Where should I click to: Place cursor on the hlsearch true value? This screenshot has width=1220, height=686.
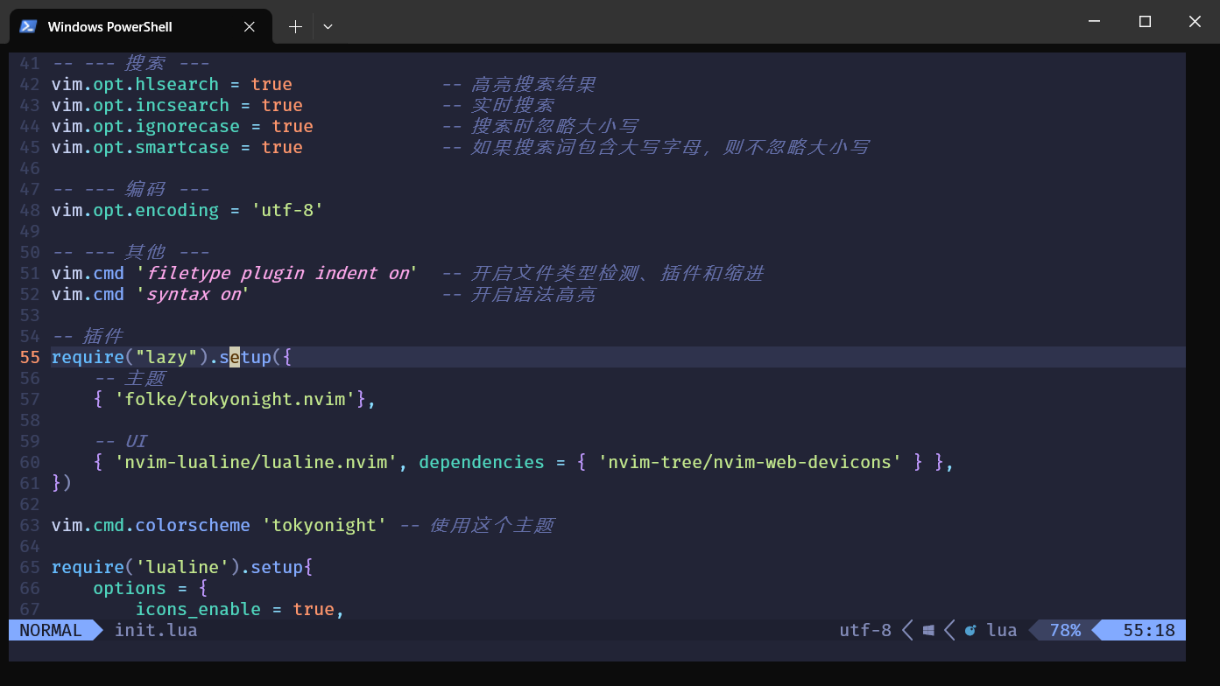point(272,84)
